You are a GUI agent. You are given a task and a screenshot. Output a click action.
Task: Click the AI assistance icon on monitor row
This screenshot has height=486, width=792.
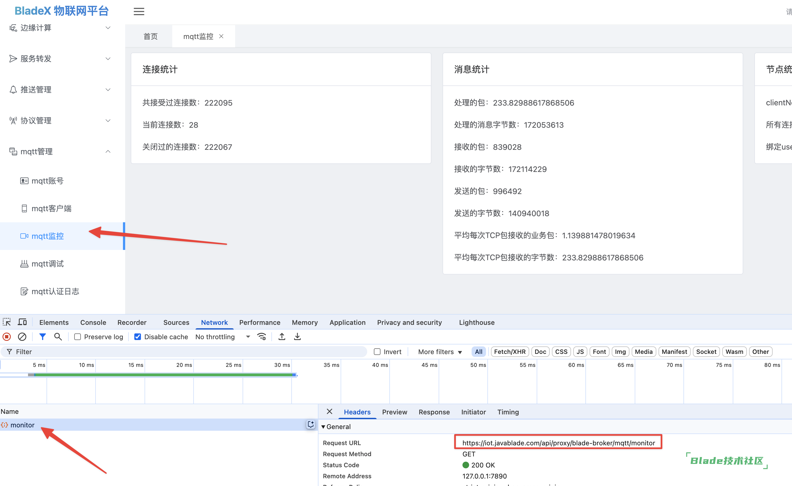(311, 425)
